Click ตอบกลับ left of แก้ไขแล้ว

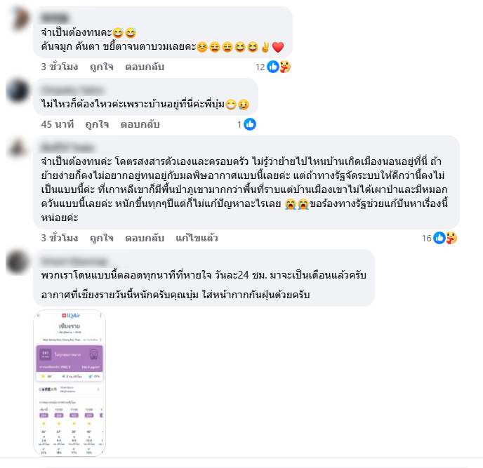[x=145, y=238]
